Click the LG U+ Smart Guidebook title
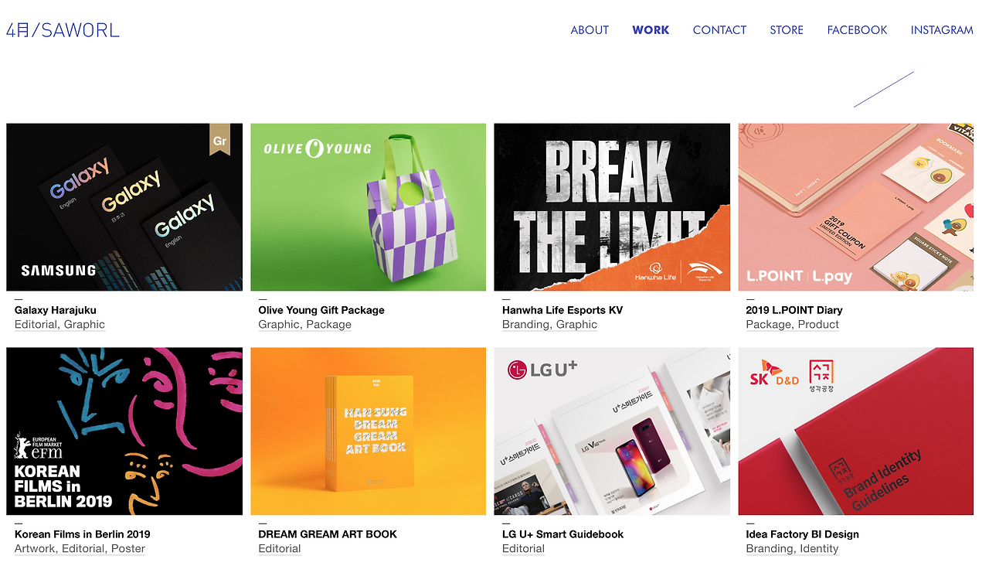The width and height of the screenshot is (989, 566). click(x=562, y=534)
